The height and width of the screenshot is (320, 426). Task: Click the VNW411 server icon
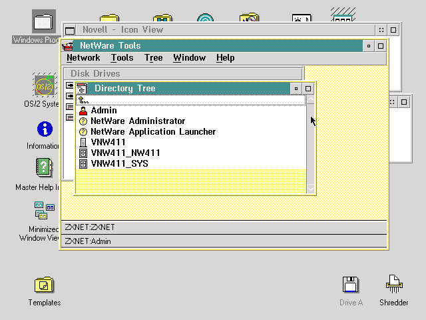pos(83,143)
